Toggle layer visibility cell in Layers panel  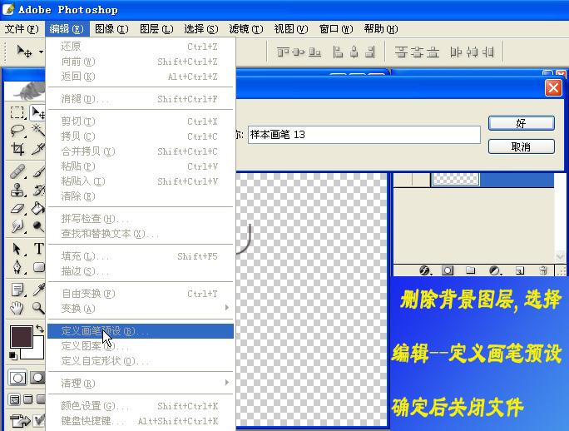(x=403, y=180)
